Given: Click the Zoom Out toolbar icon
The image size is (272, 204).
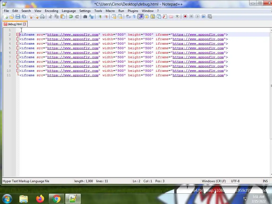Looking at the screenshot, I should pyautogui.click(x=106, y=17).
